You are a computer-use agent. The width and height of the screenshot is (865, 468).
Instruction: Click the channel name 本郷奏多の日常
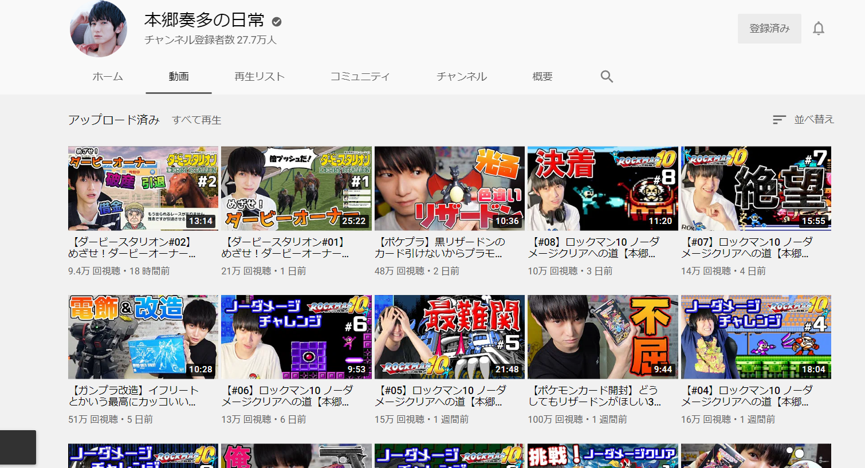click(205, 20)
